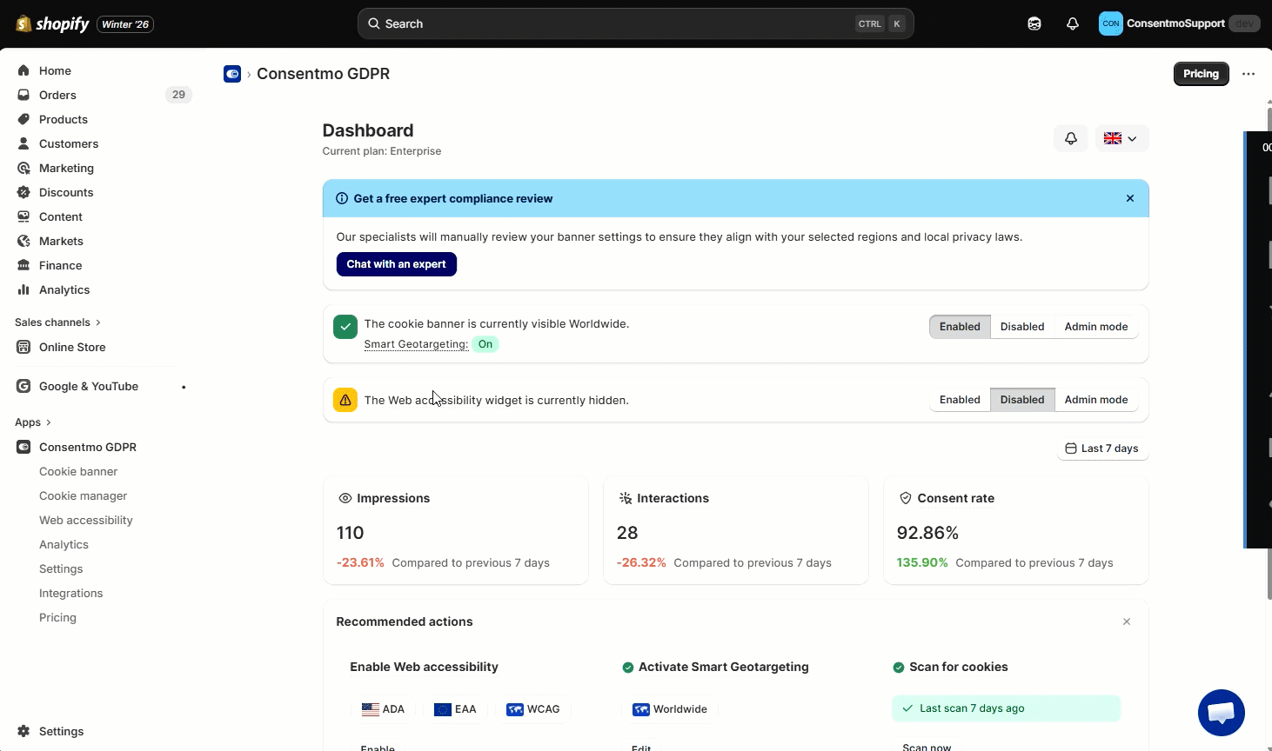1272x751 pixels.
Task: Open Sidekick assistant icon in top bar
Action: pyautogui.click(x=1034, y=23)
